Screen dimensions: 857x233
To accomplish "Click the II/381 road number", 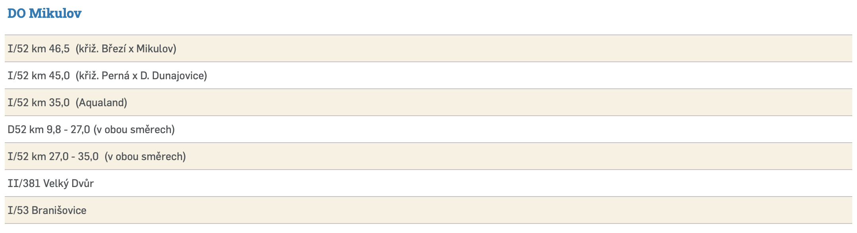I will (24, 183).
